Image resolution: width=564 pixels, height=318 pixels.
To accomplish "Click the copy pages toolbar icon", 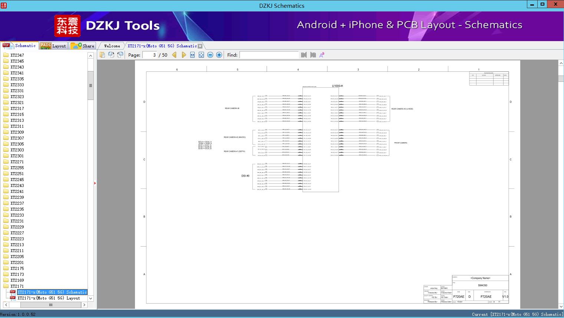I will click(102, 55).
